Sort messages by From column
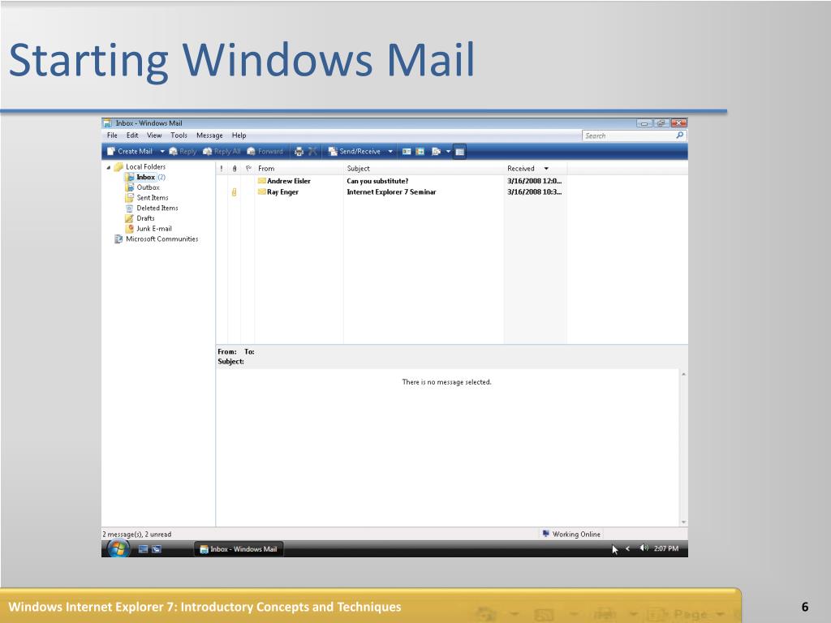Viewport: 831px width, 623px height. coord(299,169)
